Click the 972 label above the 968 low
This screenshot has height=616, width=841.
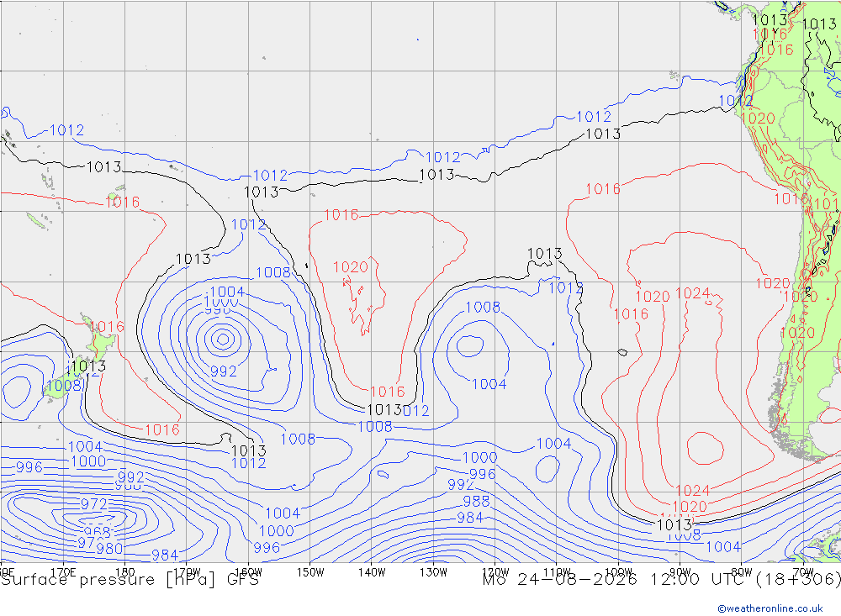[94, 504]
